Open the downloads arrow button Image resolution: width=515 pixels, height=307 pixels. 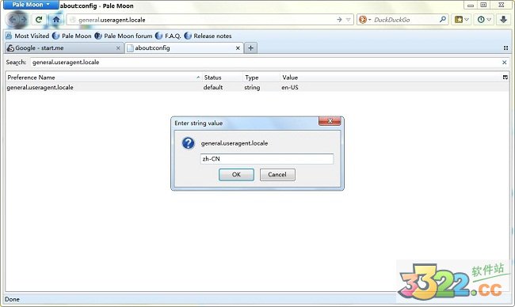tap(503, 20)
